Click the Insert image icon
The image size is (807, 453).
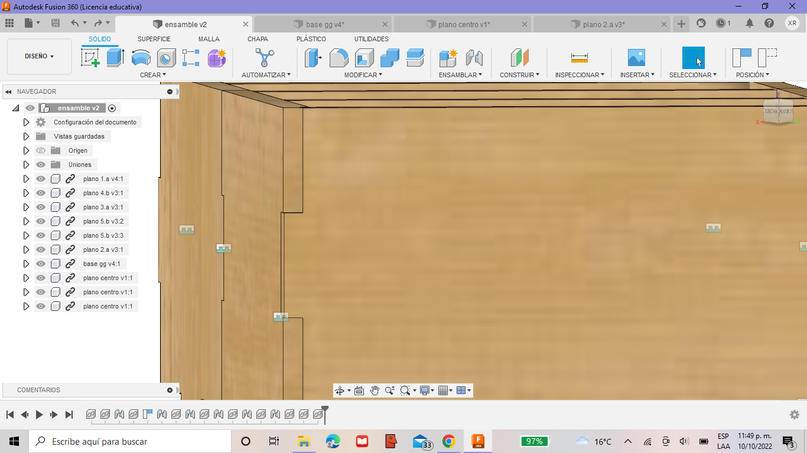pos(636,58)
